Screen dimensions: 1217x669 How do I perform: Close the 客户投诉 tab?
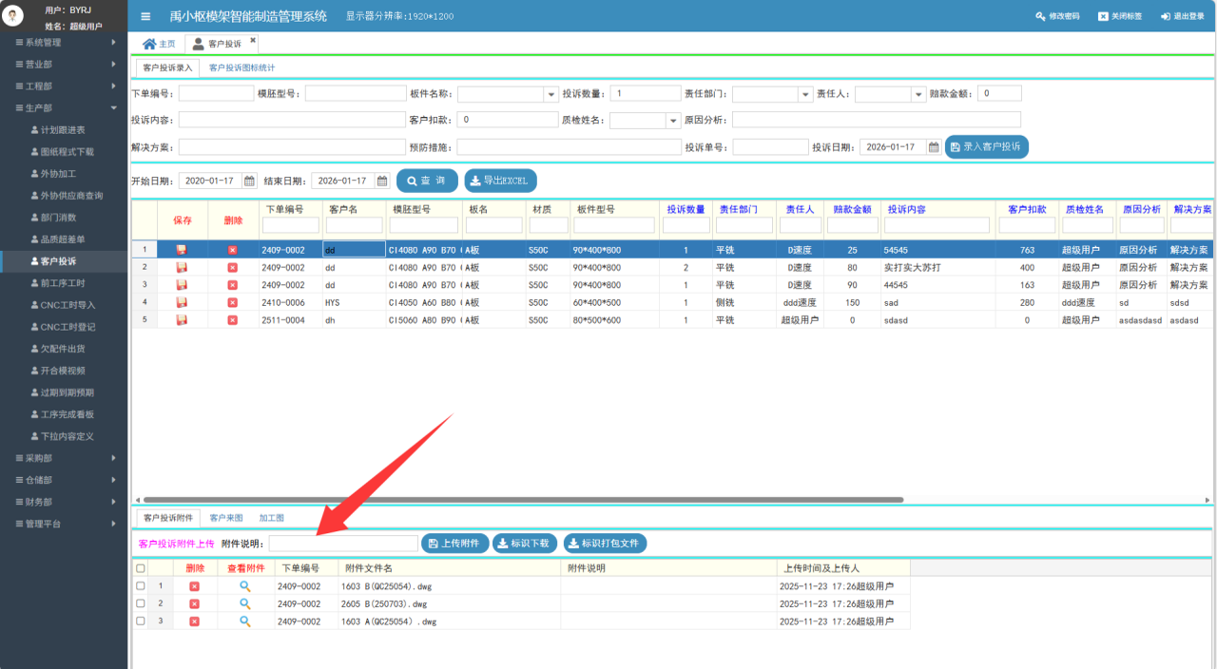click(253, 40)
